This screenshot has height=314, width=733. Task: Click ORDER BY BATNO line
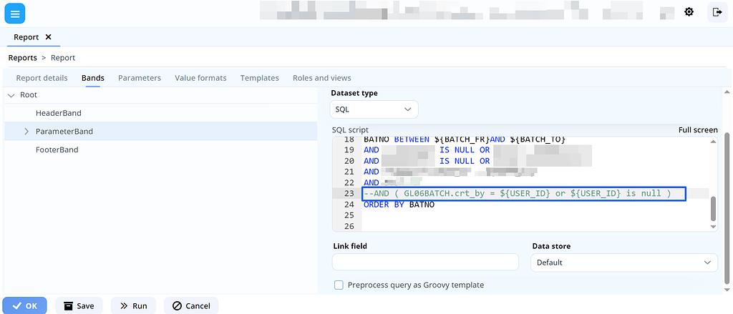tap(399, 205)
